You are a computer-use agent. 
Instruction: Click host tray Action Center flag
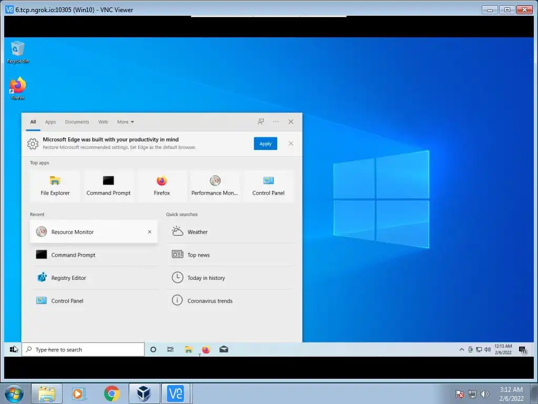(x=460, y=394)
